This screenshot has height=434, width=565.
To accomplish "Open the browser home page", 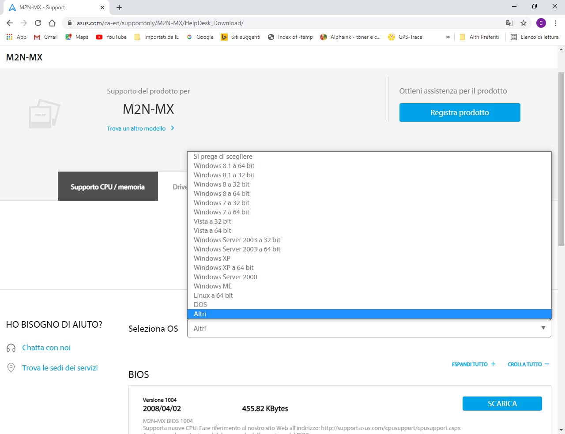I will click(52, 23).
